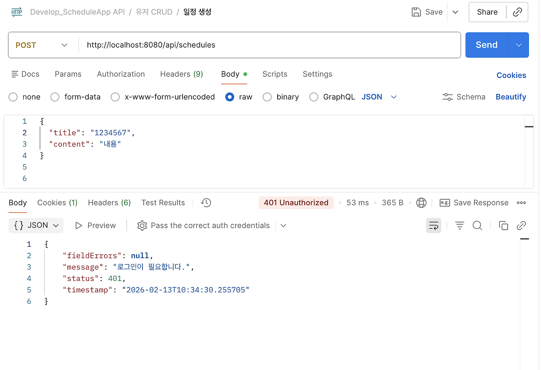Go to 유저 CRUD breadcrumb folder

154,12
